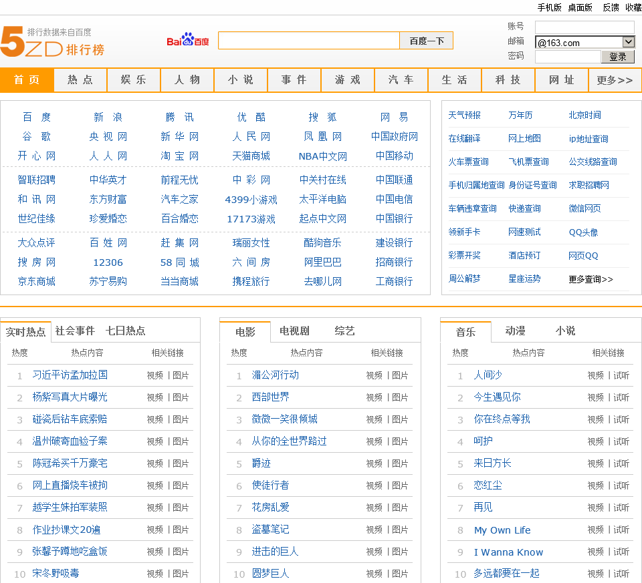Switch to the 电视剧 tab

tap(294, 331)
